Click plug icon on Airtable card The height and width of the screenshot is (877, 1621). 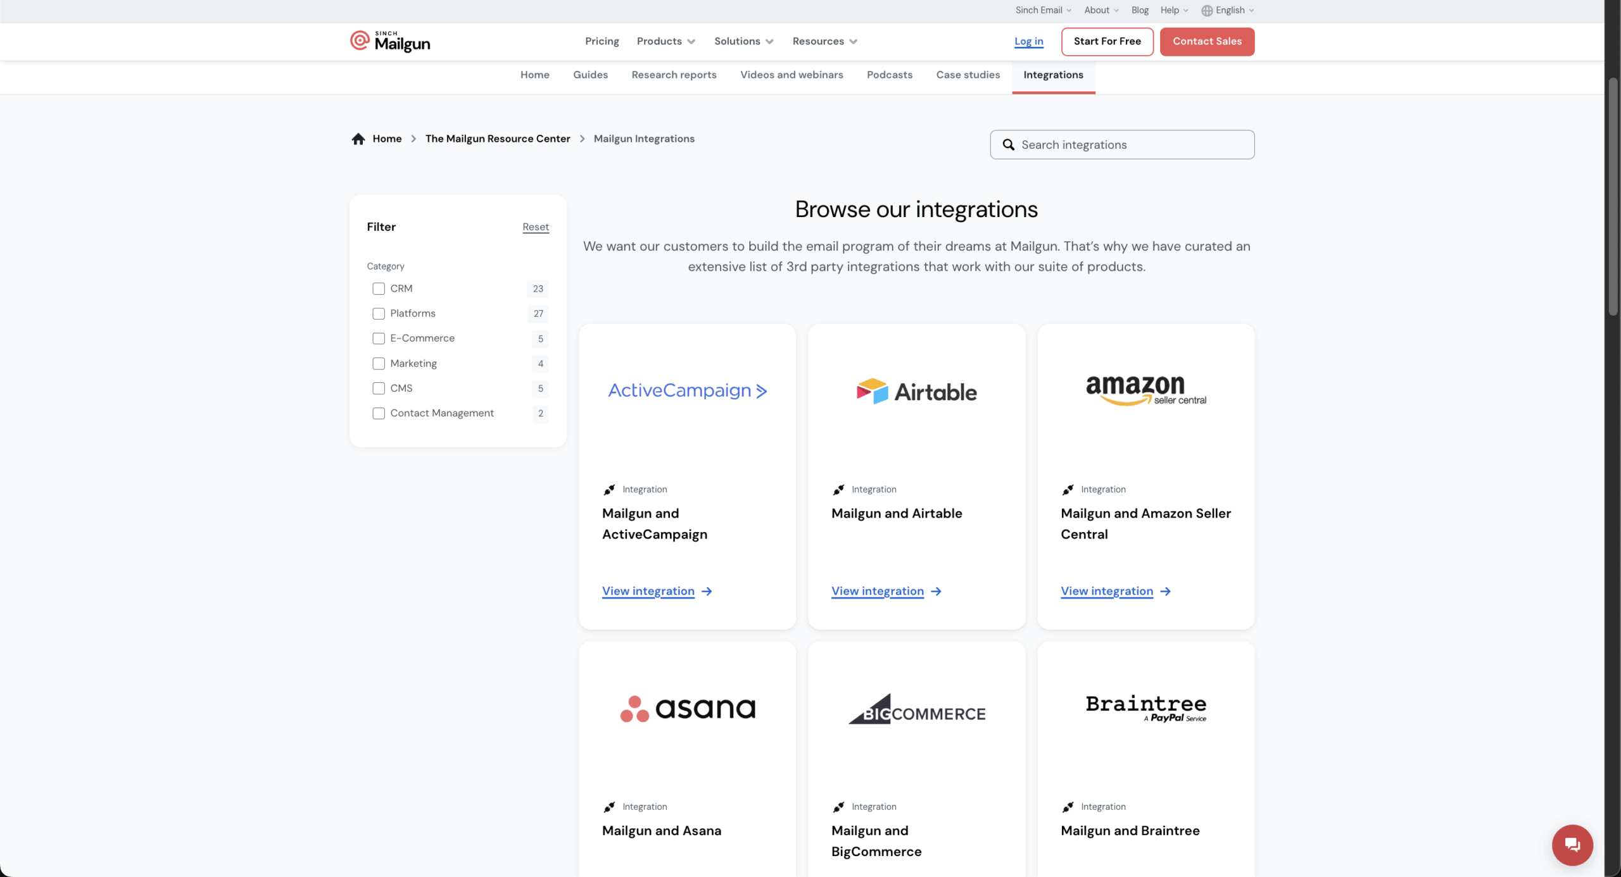[838, 490]
